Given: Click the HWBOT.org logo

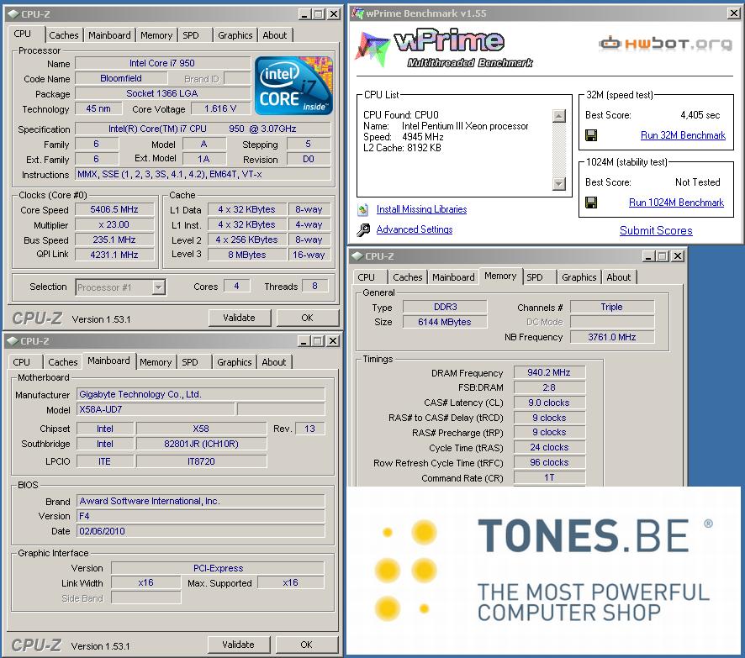Looking at the screenshot, I should 665,44.
